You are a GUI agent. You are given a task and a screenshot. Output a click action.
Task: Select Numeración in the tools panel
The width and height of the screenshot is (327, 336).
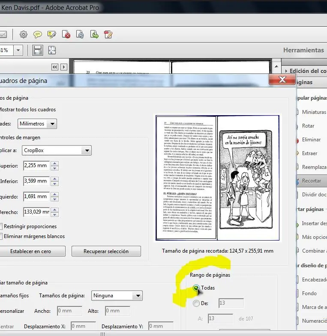[312, 321]
